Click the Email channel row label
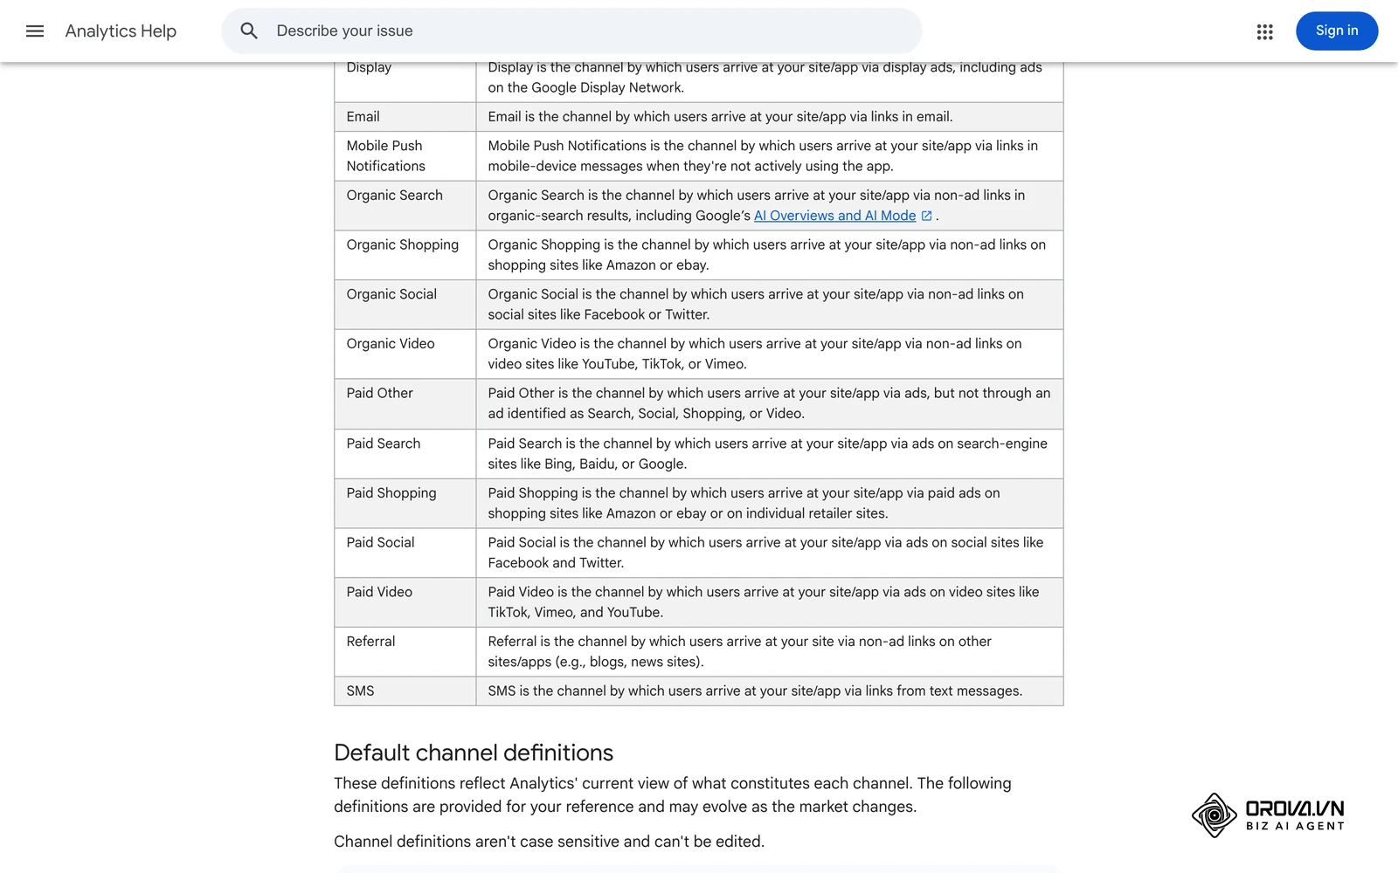The width and height of the screenshot is (1398, 873). coord(363,117)
